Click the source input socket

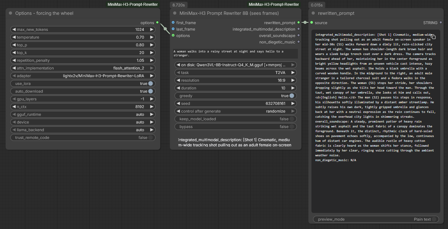pos(312,23)
